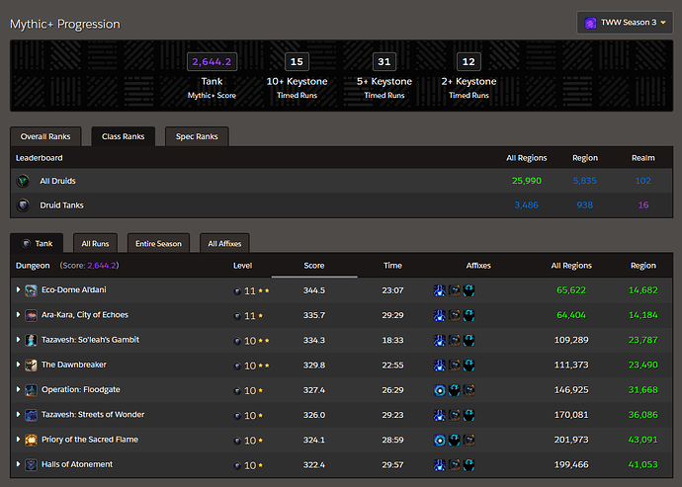Click the first affix icon in The Dawnbreaker row
This screenshot has width=682, height=487.
(439, 365)
